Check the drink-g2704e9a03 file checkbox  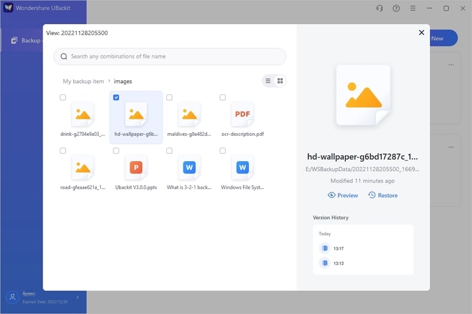point(63,97)
